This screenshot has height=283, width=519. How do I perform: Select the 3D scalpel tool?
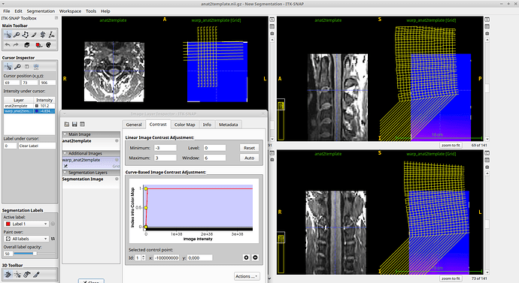36,274
